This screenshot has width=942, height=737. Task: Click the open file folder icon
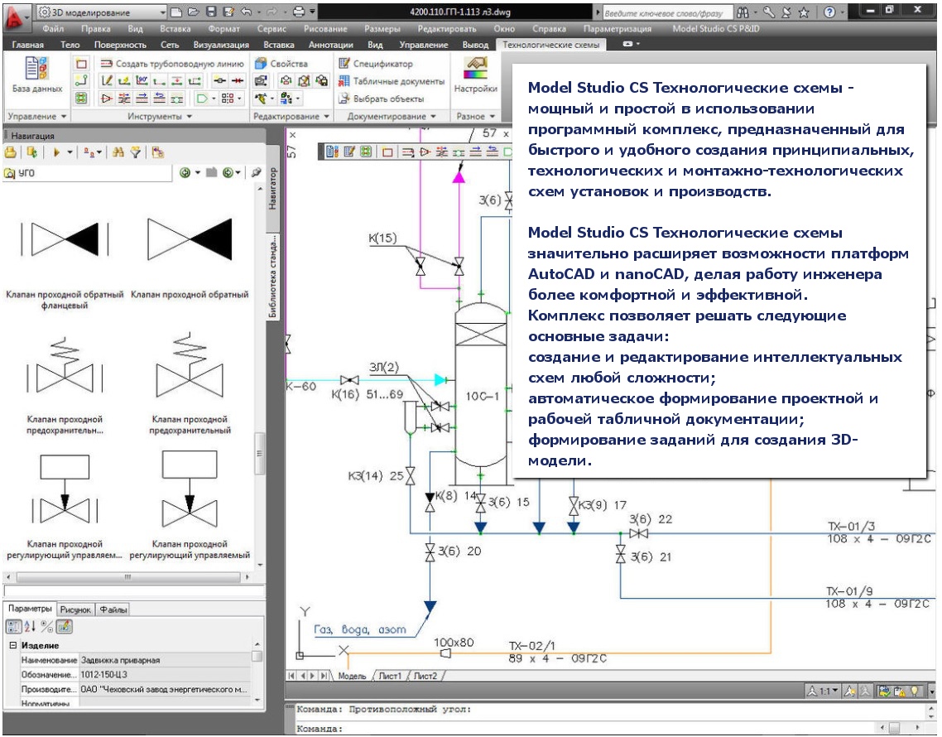193,12
